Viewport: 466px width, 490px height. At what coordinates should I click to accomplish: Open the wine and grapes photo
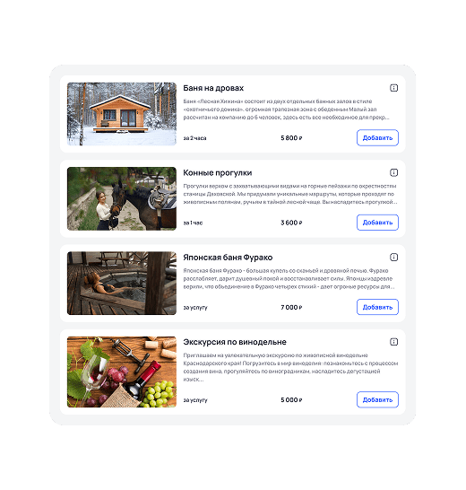(x=122, y=372)
